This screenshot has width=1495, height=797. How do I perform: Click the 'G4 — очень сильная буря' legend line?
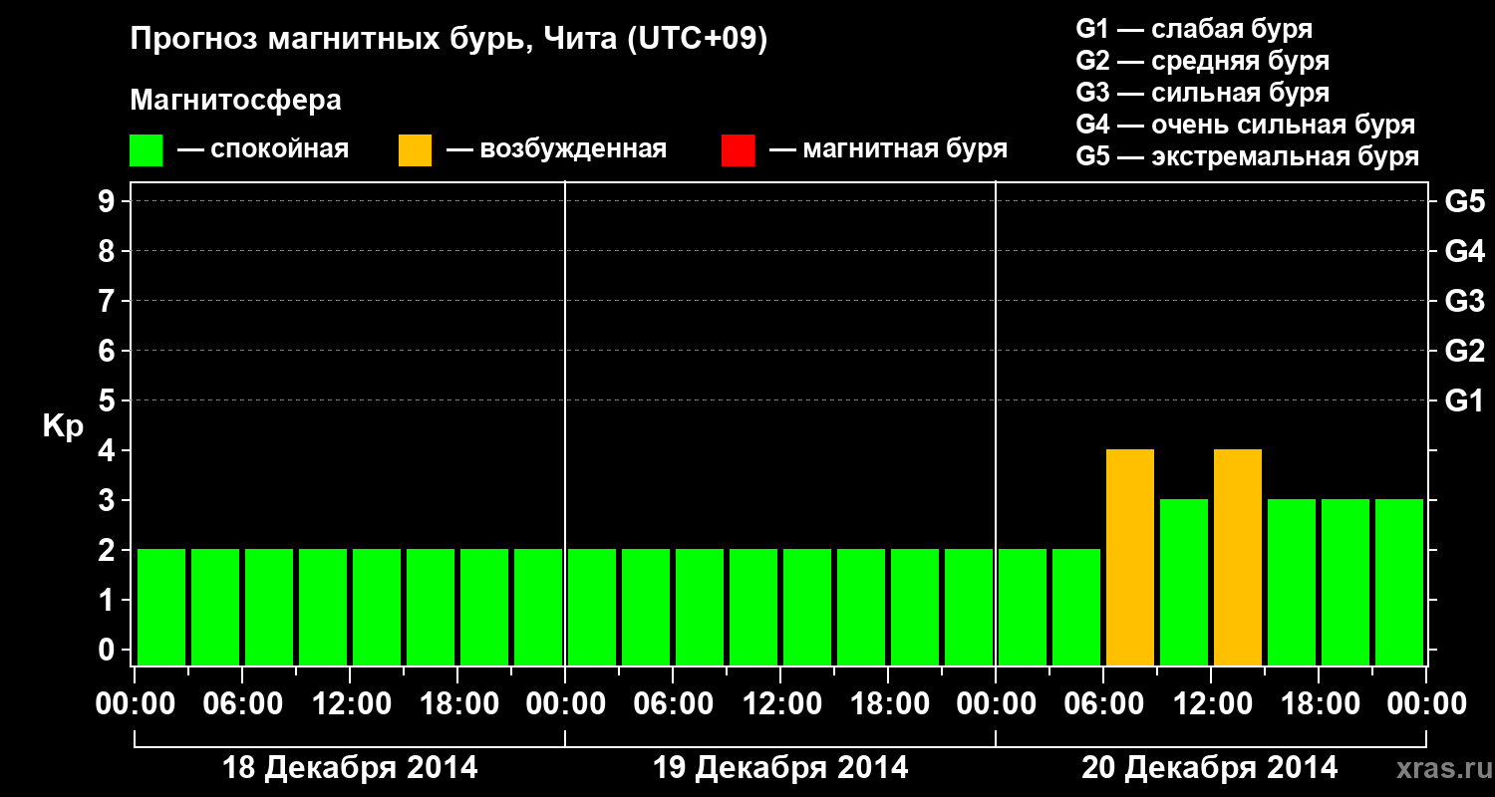coord(1246,125)
